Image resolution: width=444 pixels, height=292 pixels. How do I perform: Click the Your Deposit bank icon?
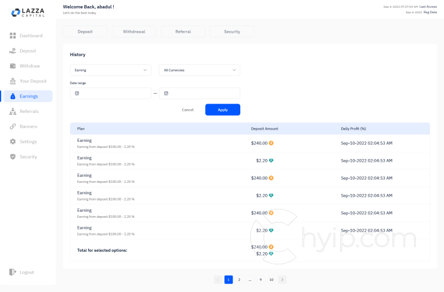[x=13, y=81]
